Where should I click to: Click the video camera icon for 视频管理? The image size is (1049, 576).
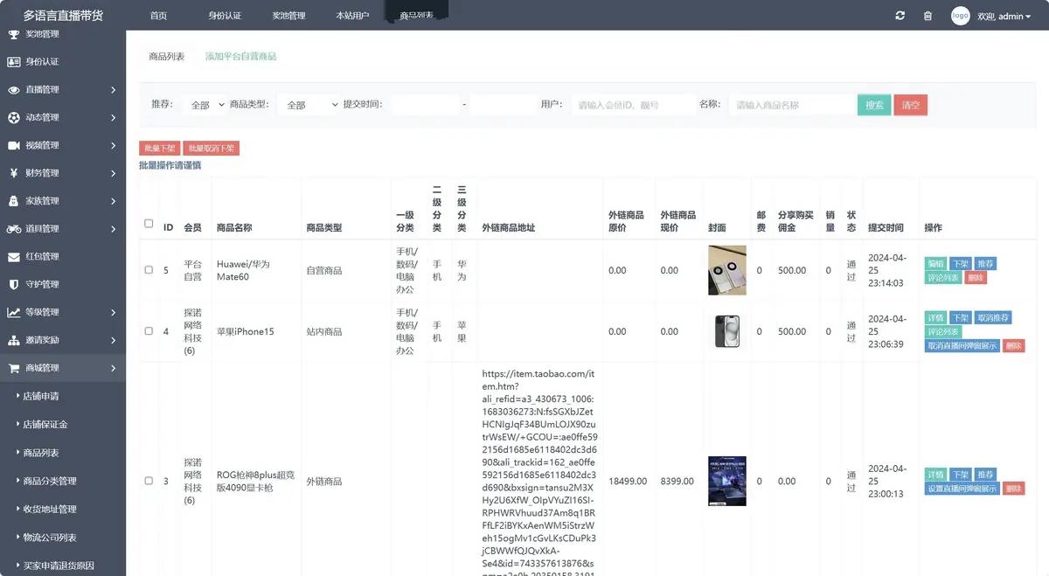[x=14, y=145]
